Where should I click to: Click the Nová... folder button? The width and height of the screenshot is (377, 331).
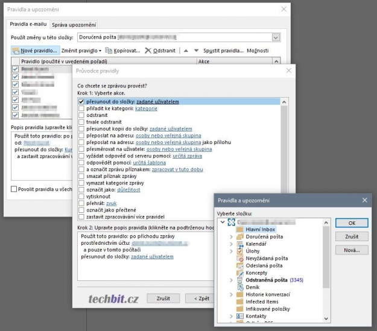[352, 250]
